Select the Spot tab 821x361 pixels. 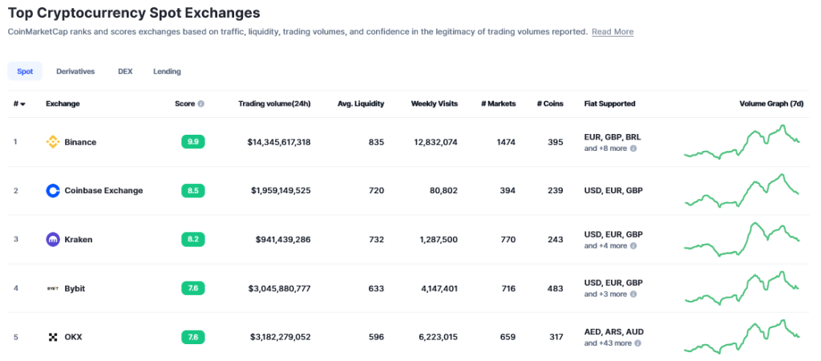[25, 71]
